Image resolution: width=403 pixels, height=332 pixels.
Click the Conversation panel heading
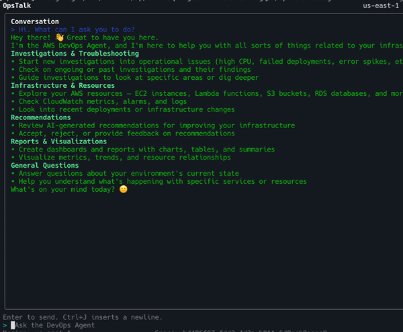click(x=35, y=21)
